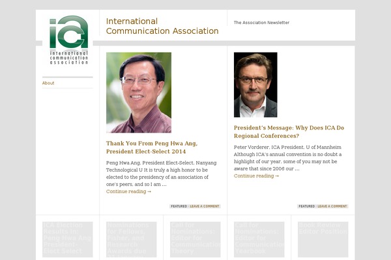Leave a comment on Peng Hwa Ang post
Image resolution: width=391 pixels, height=260 pixels.
coord(205,206)
